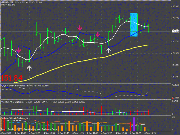Select the white buy arrow near 10:35
Screen dimensions: 180x135
pyautogui.click(x=29, y=68)
